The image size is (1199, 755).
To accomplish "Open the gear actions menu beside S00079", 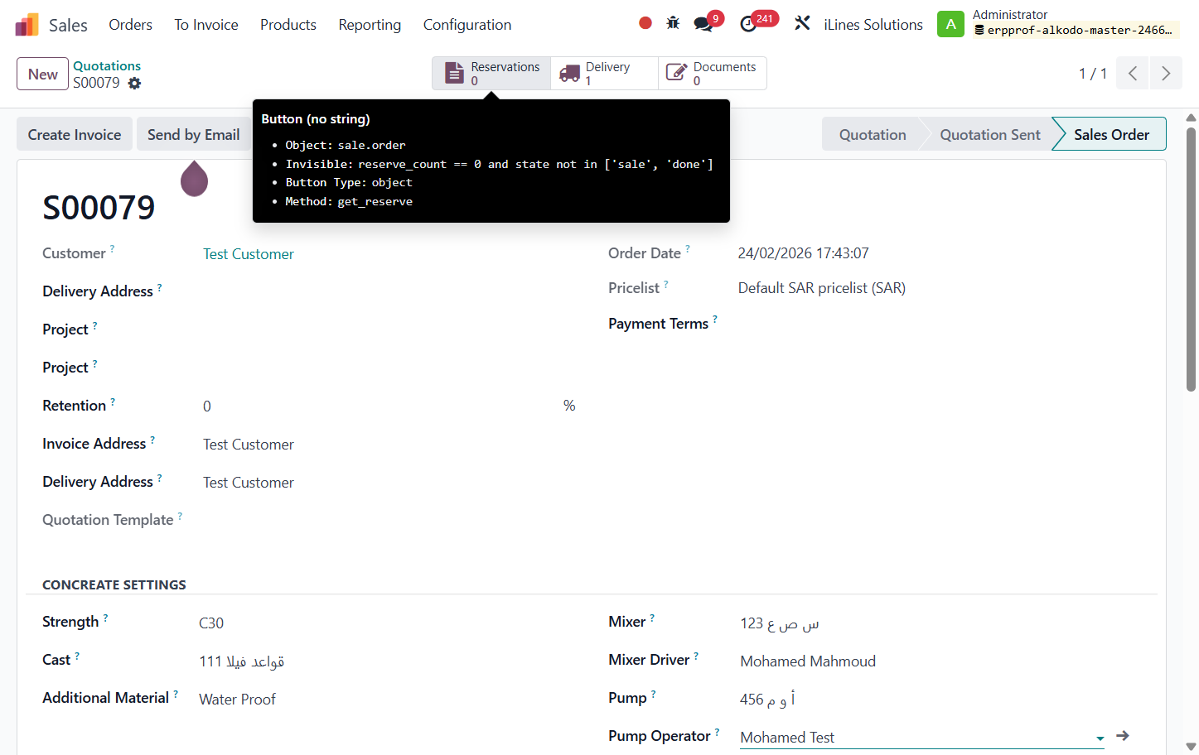I will coord(134,83).
